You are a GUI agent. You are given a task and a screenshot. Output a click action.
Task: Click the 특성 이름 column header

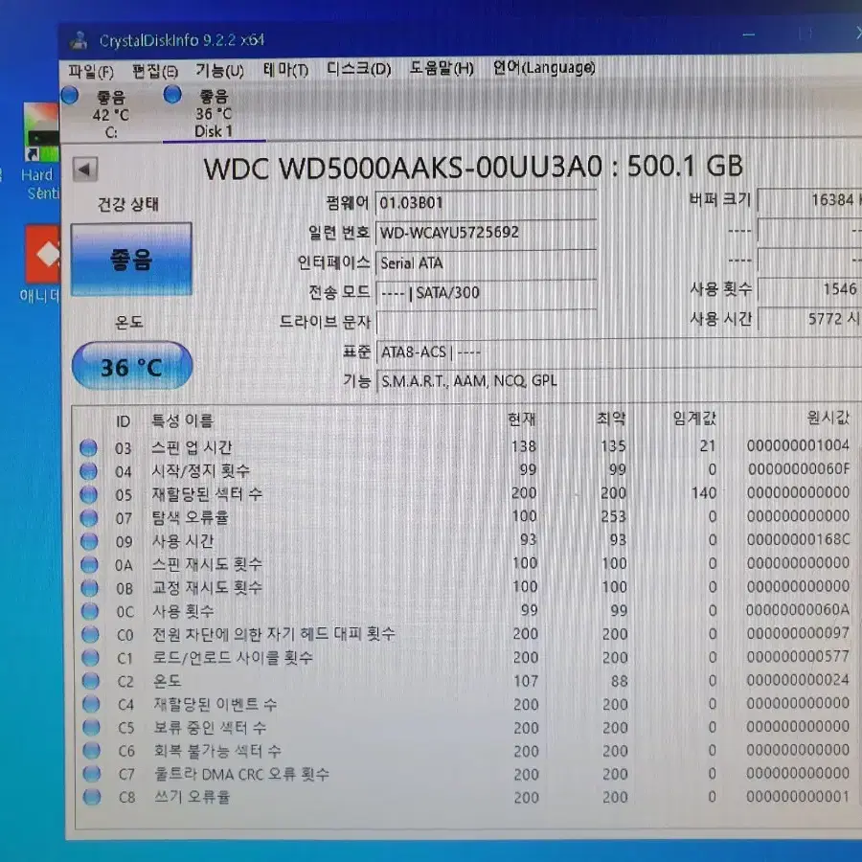click(x=182, y=421)
